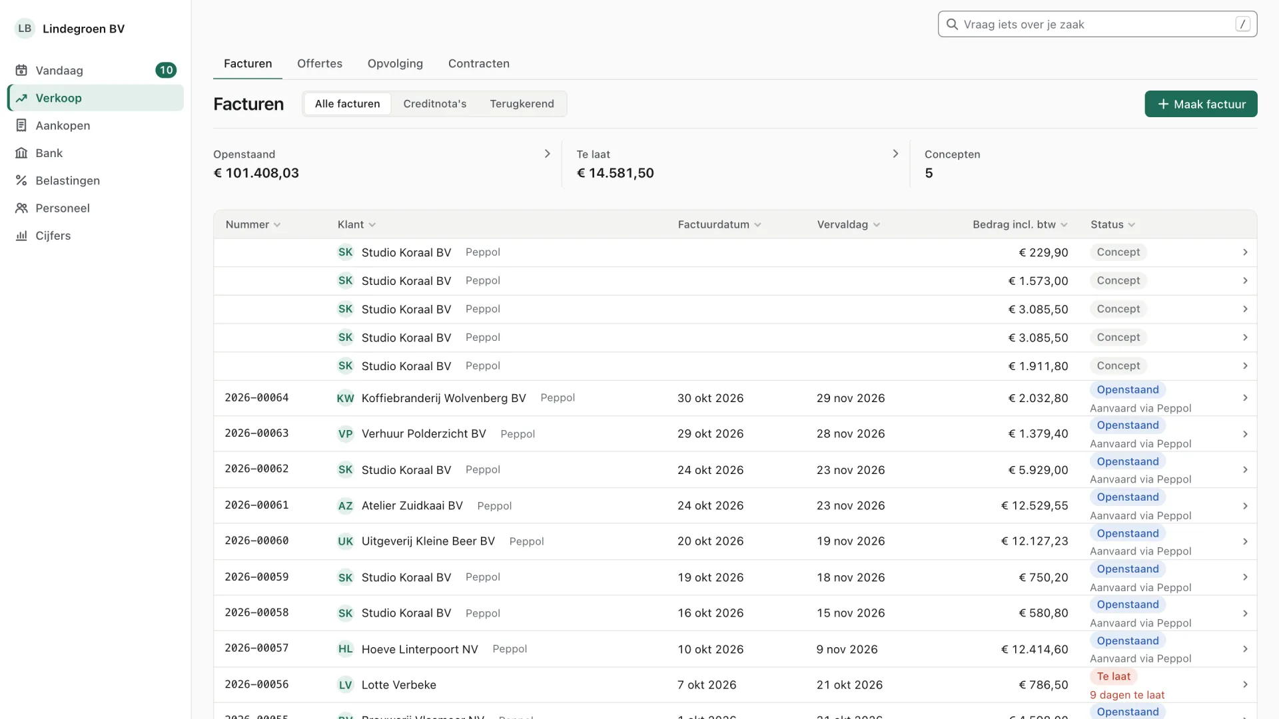
Task: Click the HL avatar of Hoeve Linterpoort
Action: pyautogui.click(x=345, y=649)
